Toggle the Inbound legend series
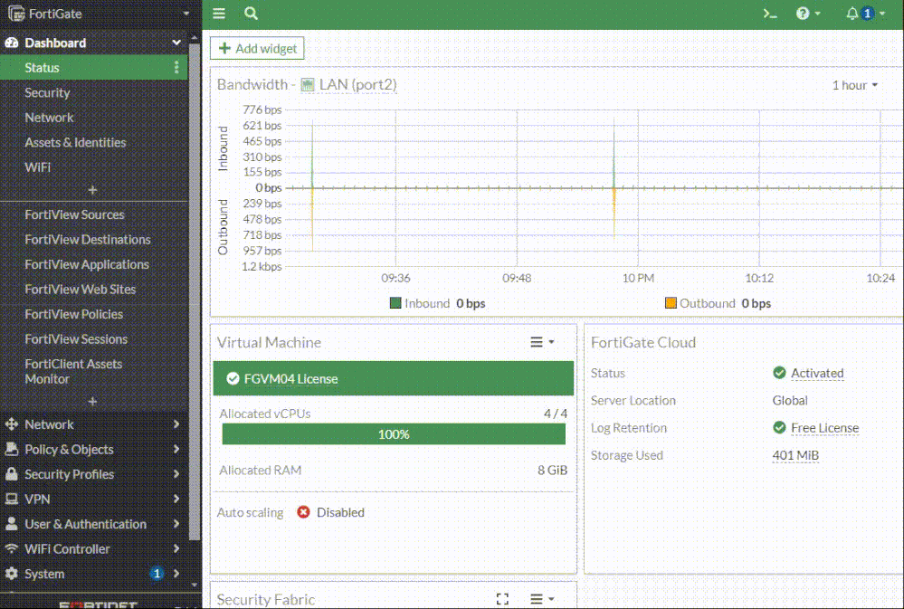This screenshot has height=609, width=904. 437,303
